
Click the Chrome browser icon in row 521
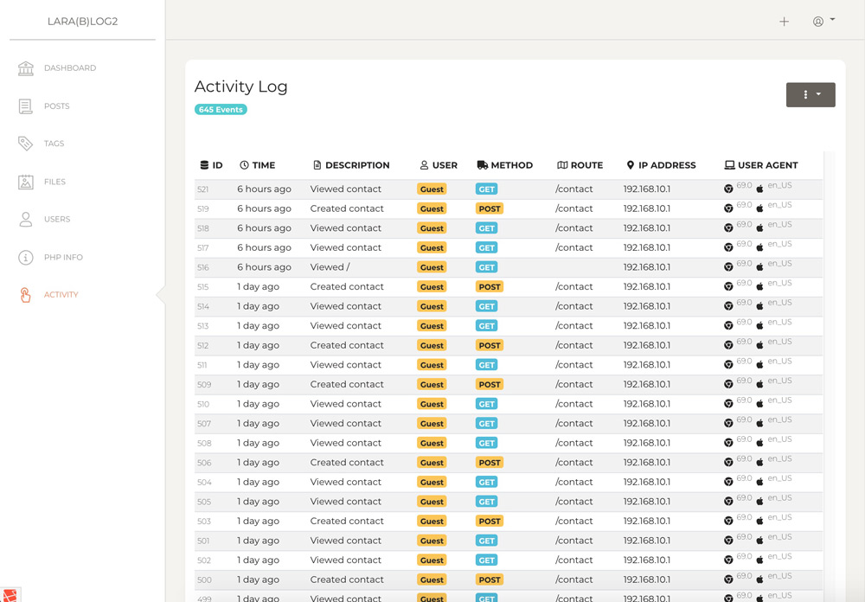(x=731, y=189)
